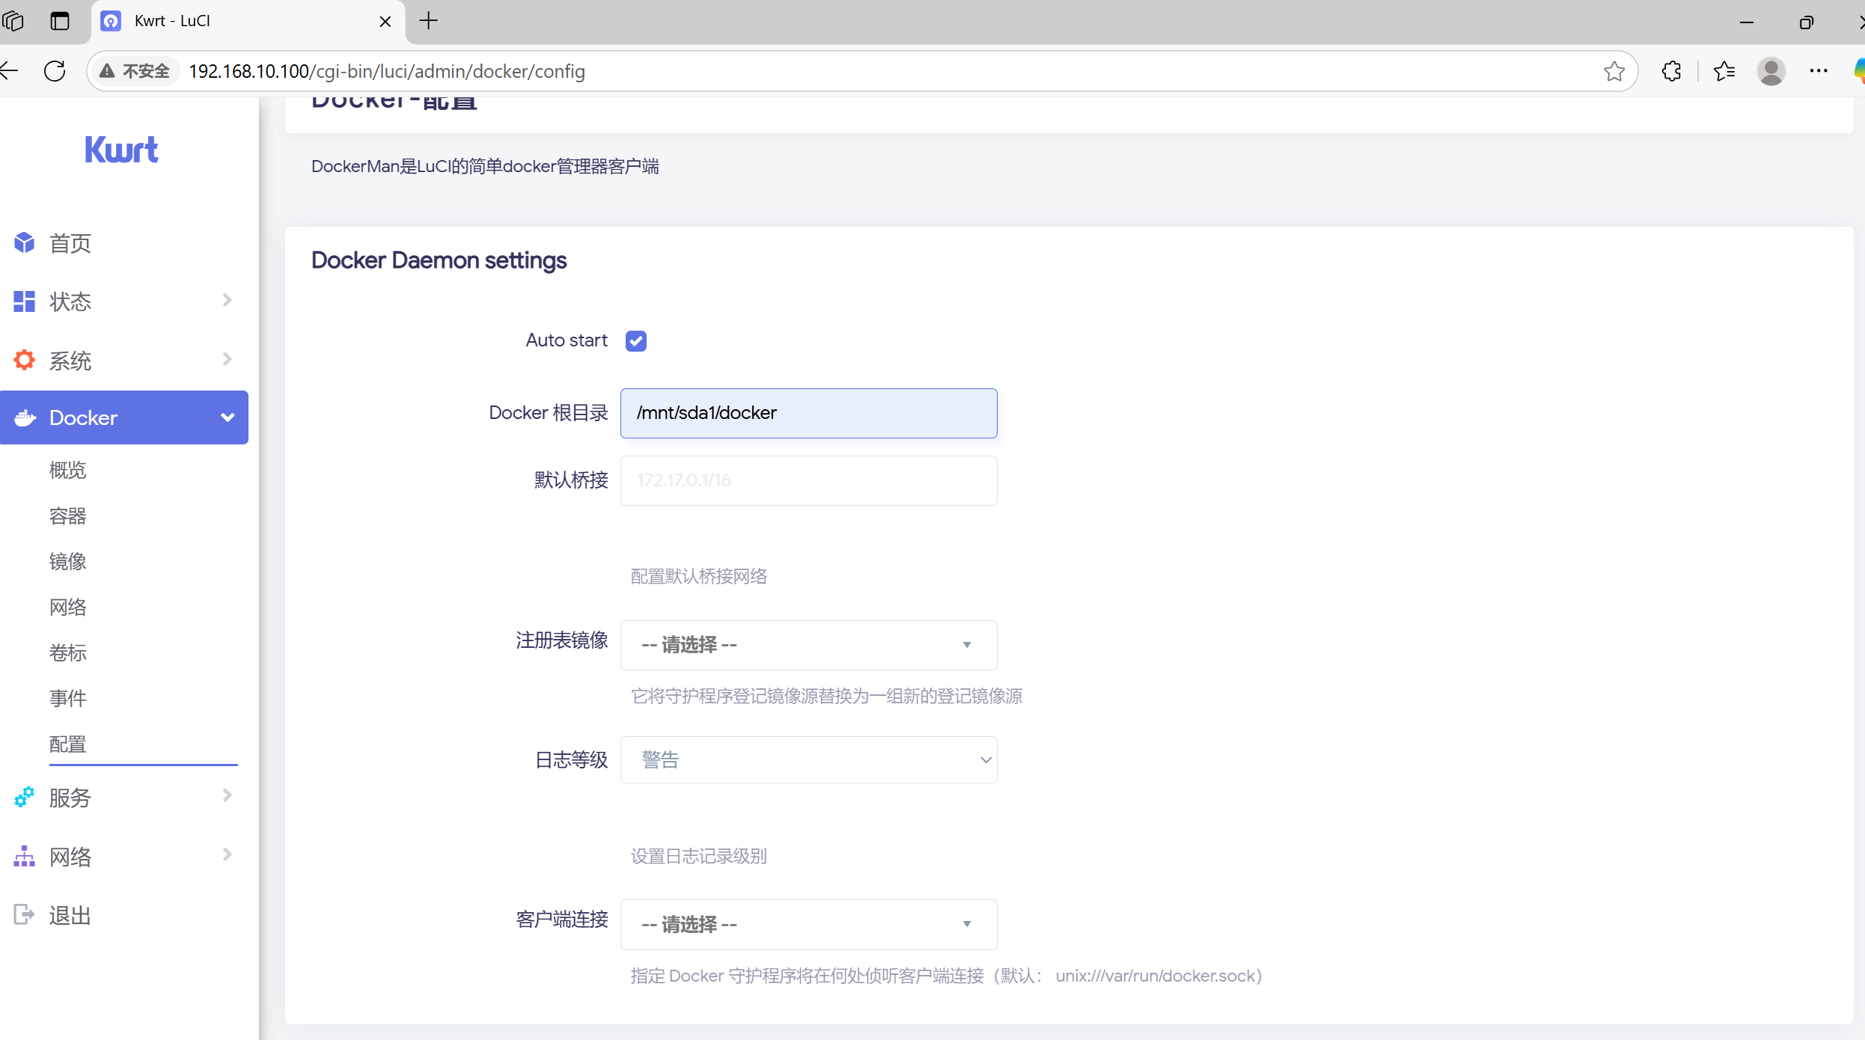Image resolution: width=1865 pixels, height=1040 pixels.
Task: Open the 首页 home cube icon
Action: (23, 242)
